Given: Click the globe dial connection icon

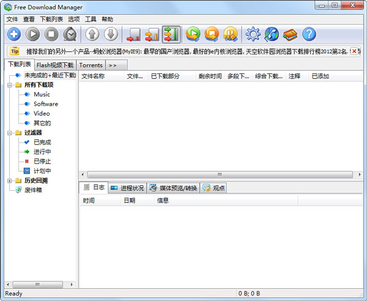Looking at the screenshot, I should point(272,34).
